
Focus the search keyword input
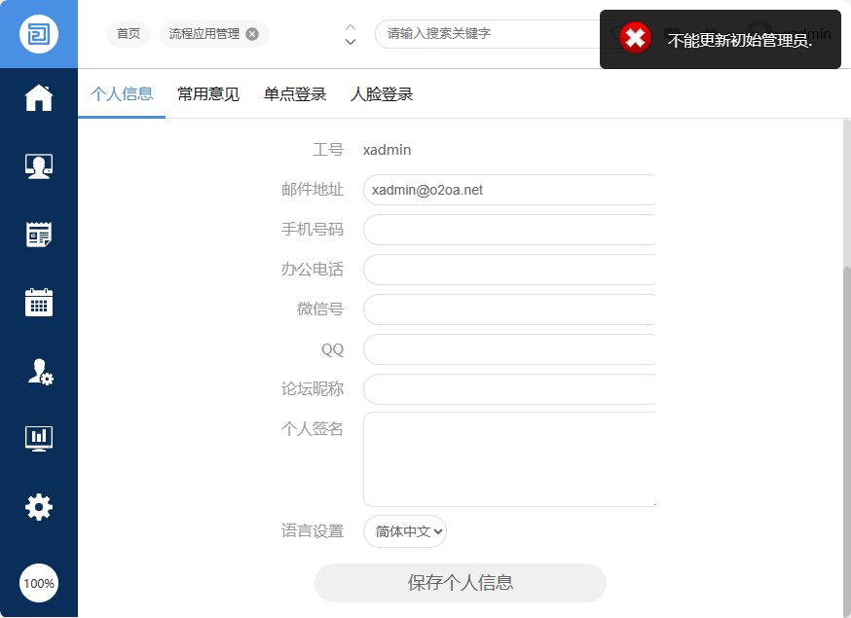point(489,34)
